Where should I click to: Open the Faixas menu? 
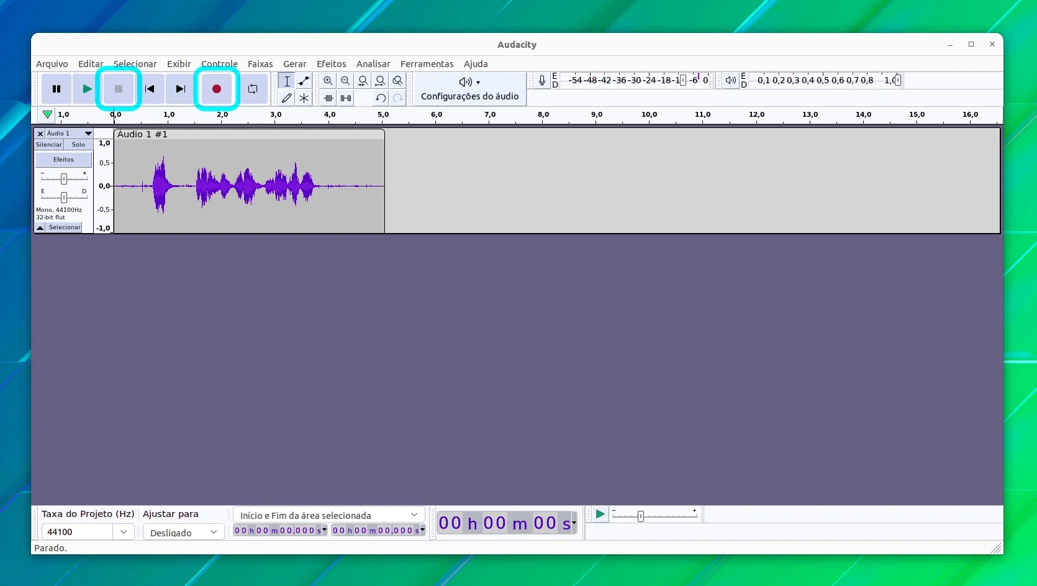tap(260, 64)
